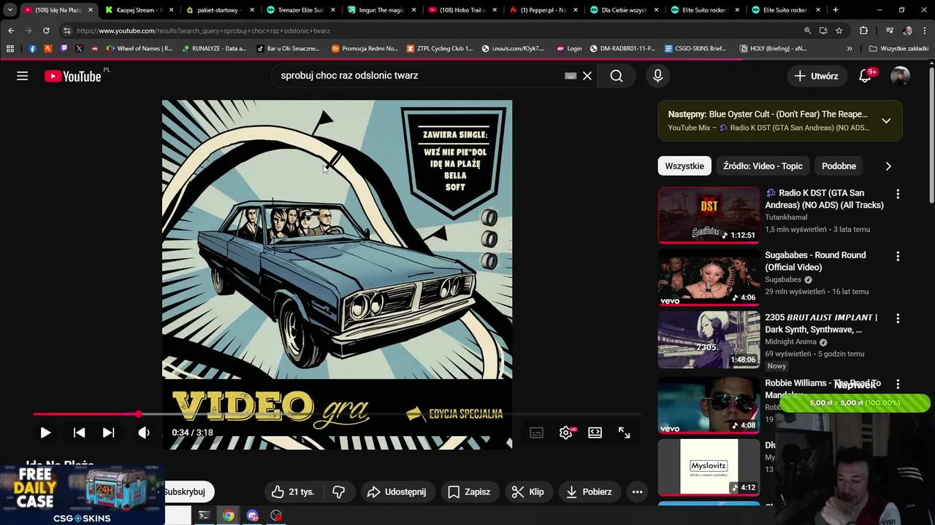Seek using the video progress bar
935x525 pixels.
[x=337, y=414]
